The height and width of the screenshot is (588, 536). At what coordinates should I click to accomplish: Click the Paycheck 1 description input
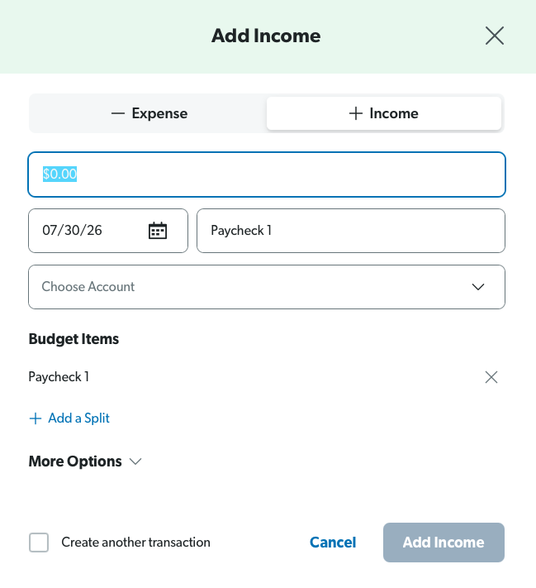point(351,231)
